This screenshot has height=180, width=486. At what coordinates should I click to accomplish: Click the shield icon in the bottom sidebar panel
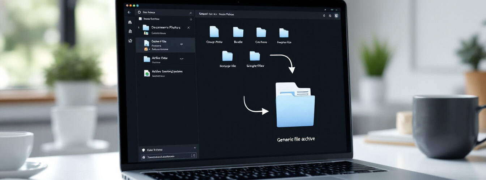(x=144, y=150)
